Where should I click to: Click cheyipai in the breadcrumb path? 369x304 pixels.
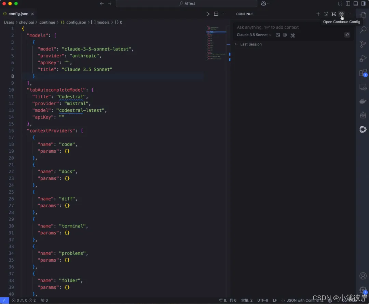pyautogui.click(x=26, y=22)
